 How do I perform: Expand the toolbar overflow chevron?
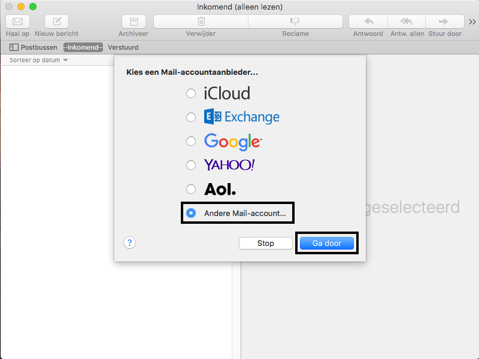[472, 22]
